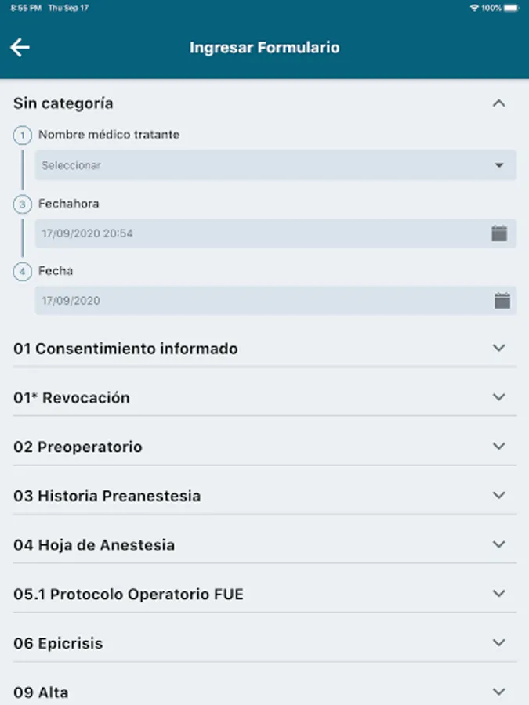Click the Fecha date input field
Viewport: 529px width, 705px height.
[259, 301]
